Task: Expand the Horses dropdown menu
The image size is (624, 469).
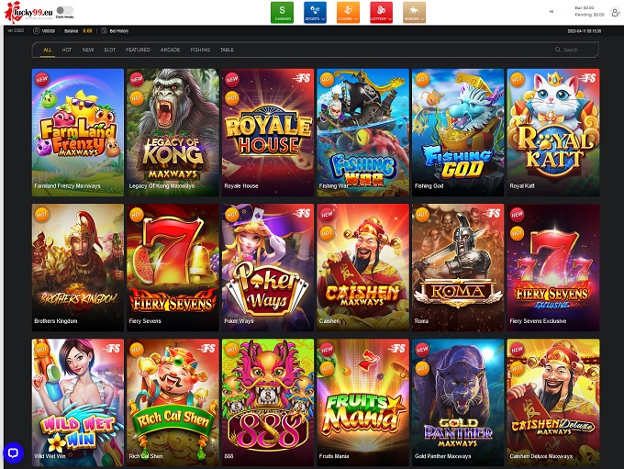Action: (414, 12)
